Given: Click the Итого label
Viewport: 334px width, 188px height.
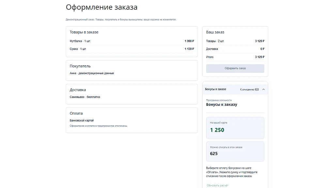Looking at the screenshot, I should coord(210,57).
